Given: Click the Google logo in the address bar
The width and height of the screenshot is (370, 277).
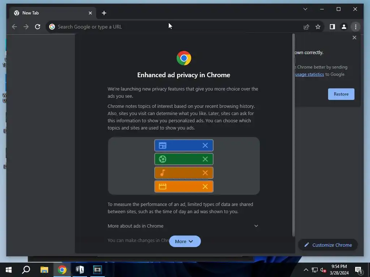Looking at the screenshot, I should pos(52,27).
